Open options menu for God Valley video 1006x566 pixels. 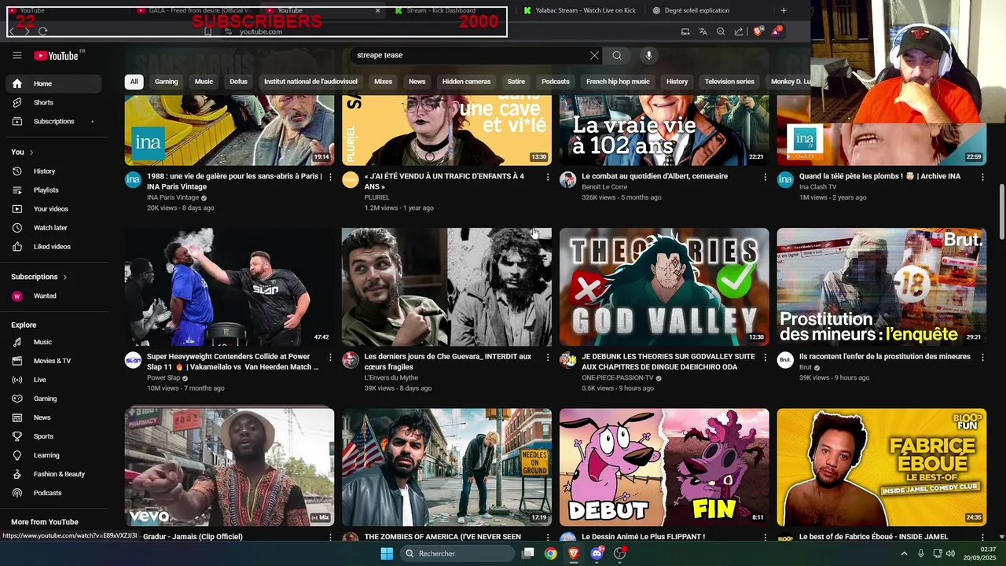coord(765,357)
